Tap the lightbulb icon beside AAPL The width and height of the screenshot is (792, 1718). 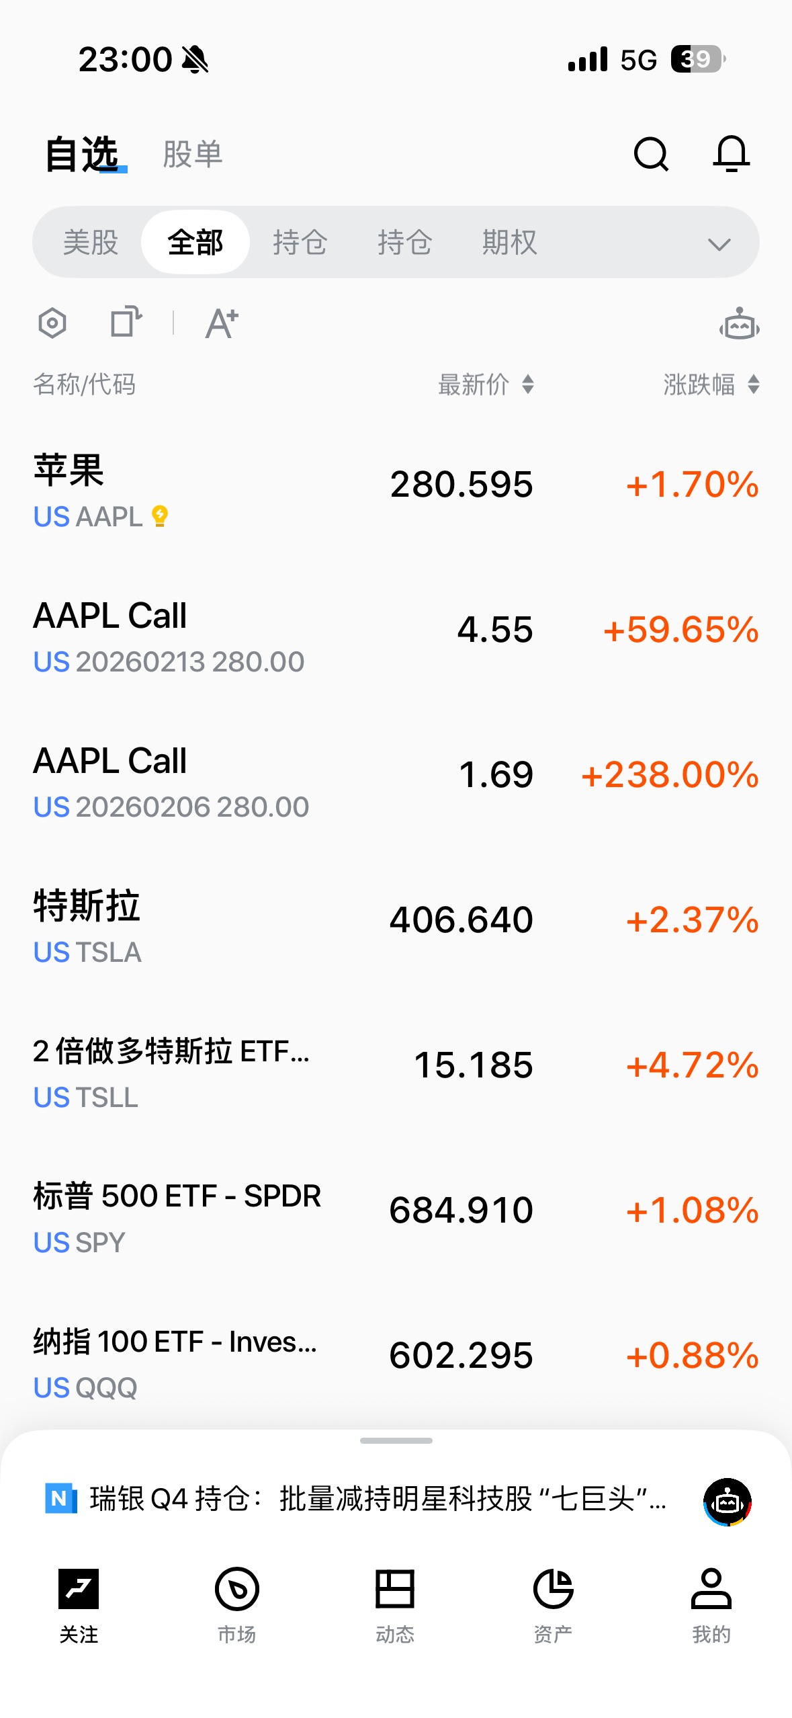pyautogui.click(x=160, y=516)
